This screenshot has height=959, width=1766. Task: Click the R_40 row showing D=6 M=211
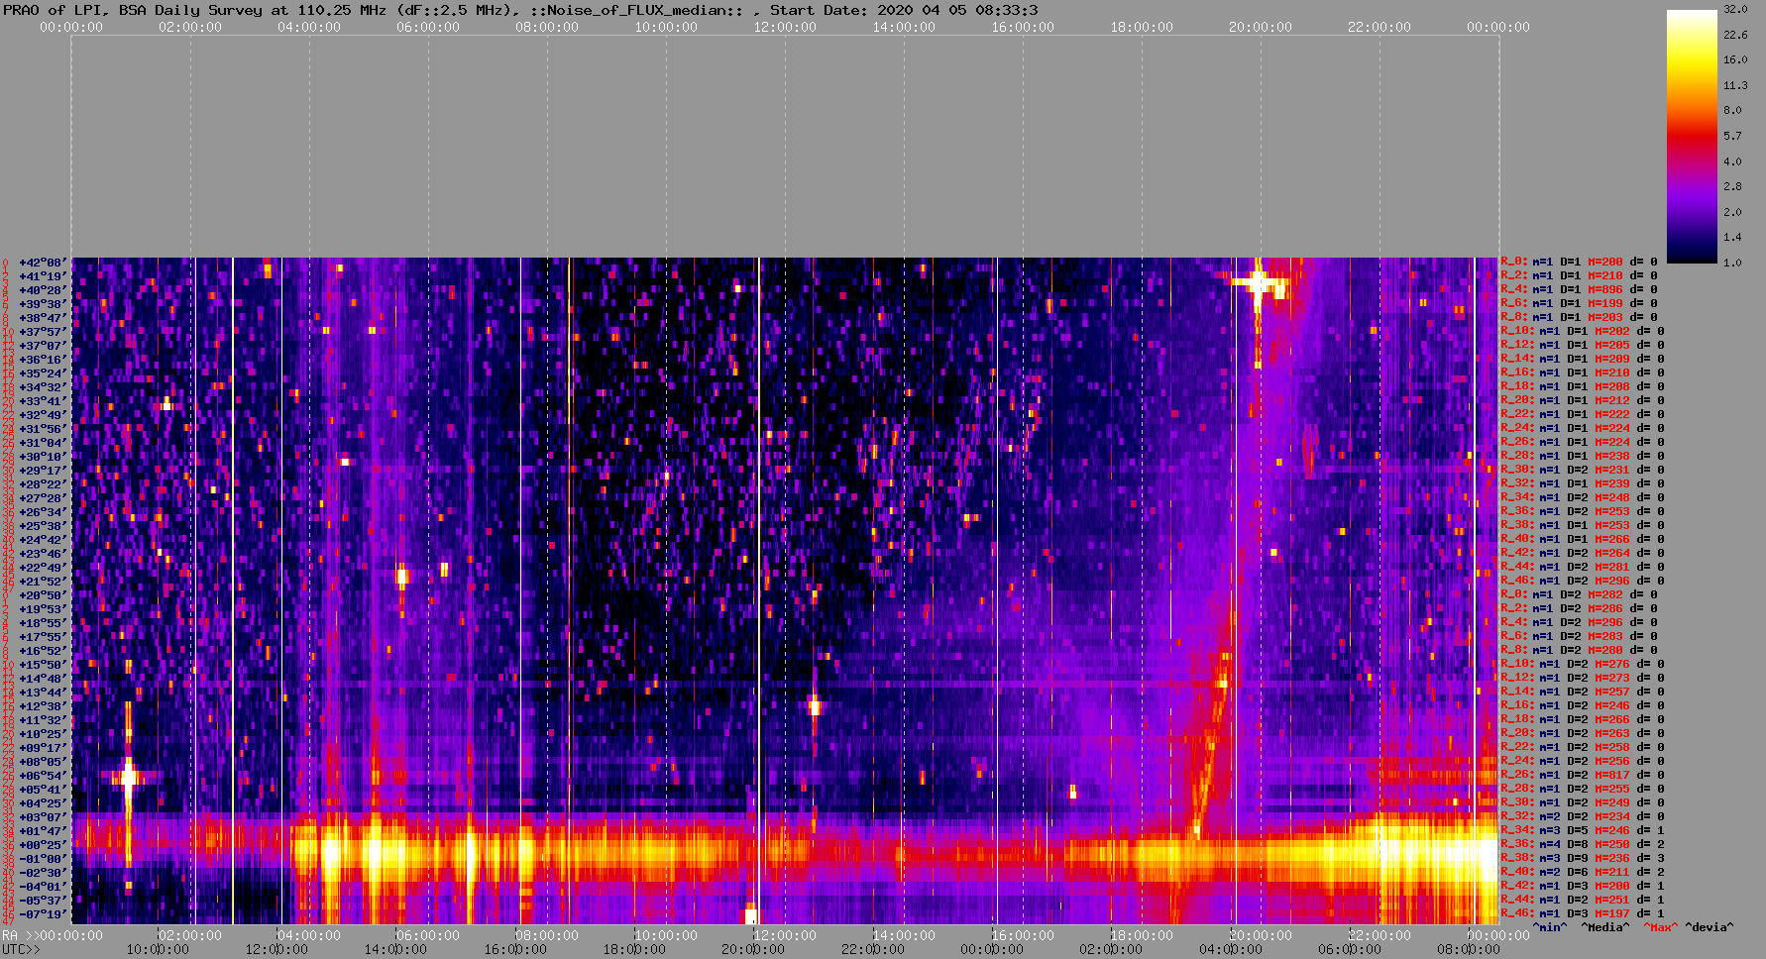(1582, 872)
